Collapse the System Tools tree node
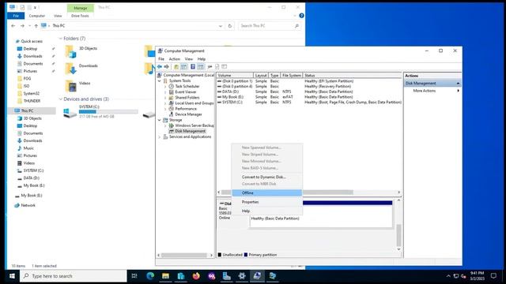Viewport: 506px width, 284px height. (x=160, y=80)
